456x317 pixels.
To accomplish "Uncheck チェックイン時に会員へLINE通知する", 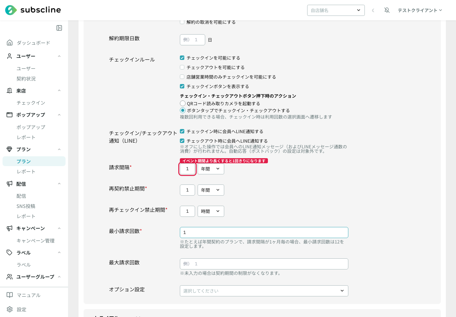I will (182, 131).
